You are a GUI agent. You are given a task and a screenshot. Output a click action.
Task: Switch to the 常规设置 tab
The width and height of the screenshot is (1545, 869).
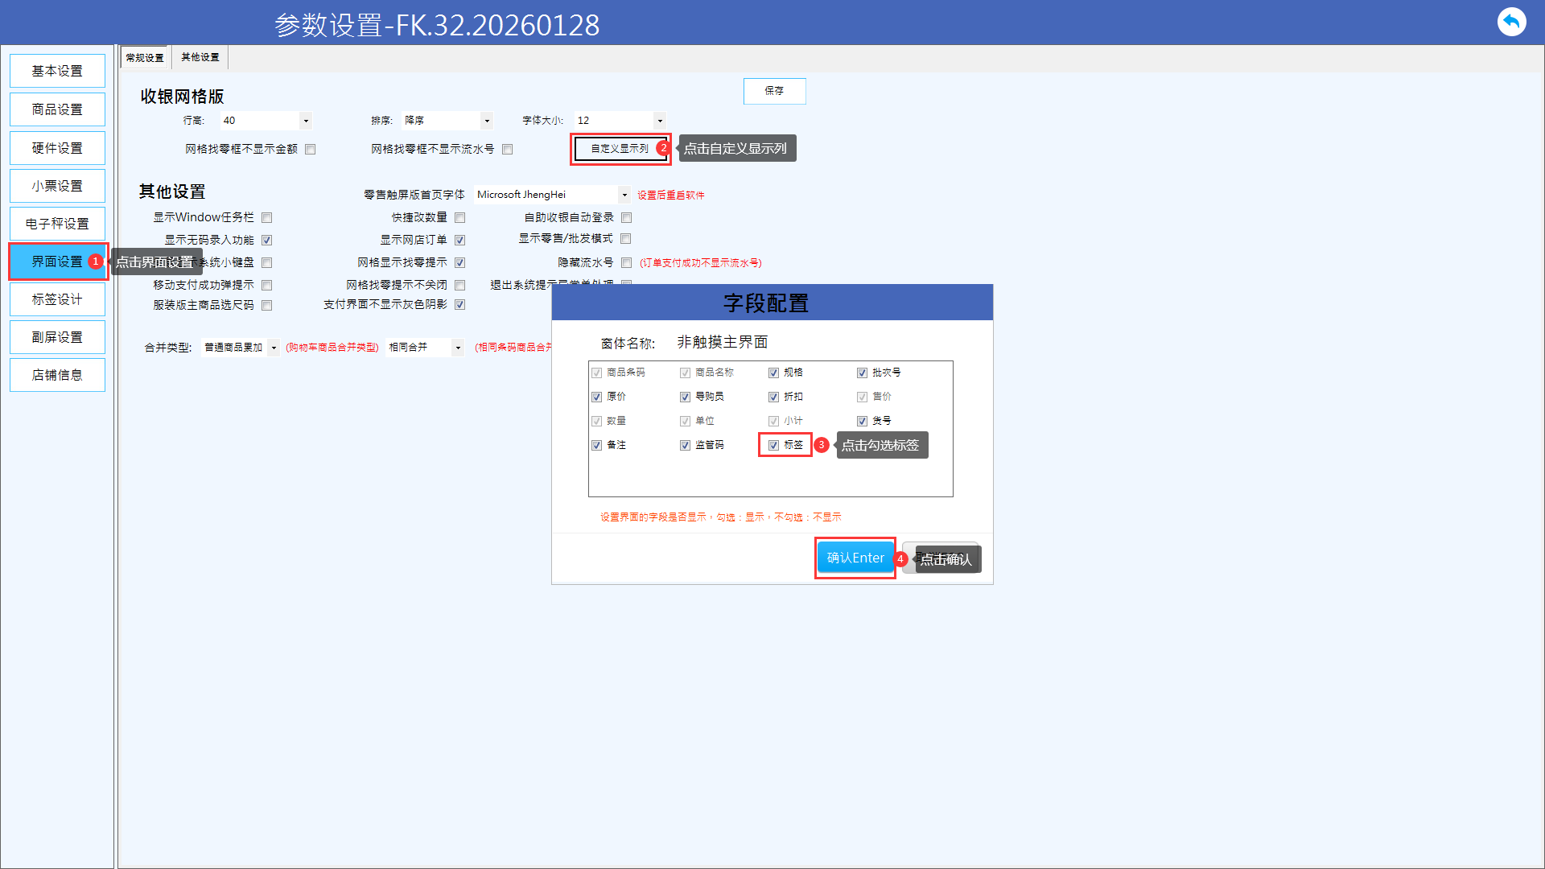(x=145, y=58)
